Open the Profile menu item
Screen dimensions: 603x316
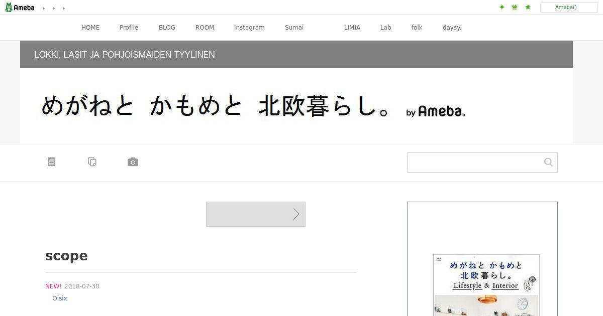(x=129, y=28)
